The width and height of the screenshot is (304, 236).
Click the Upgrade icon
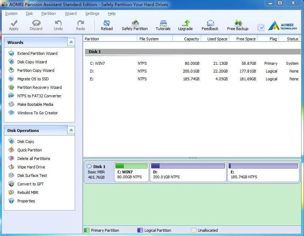[x=185, y=25]
